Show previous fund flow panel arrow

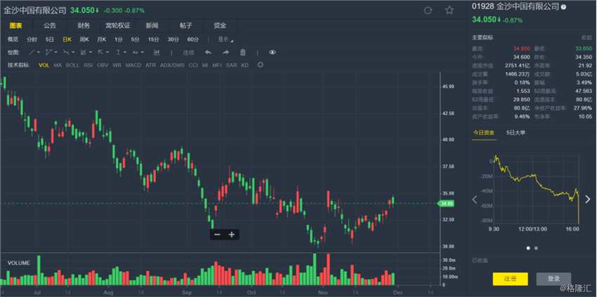[x=475, y=199]
